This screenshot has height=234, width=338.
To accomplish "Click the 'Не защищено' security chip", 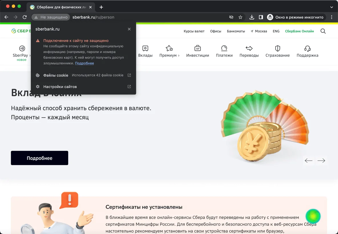I will point(51,17).
